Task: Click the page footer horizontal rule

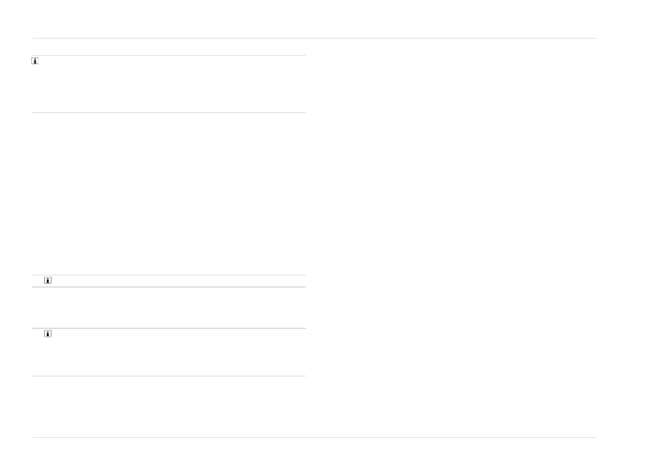Action: click(314, 437)
